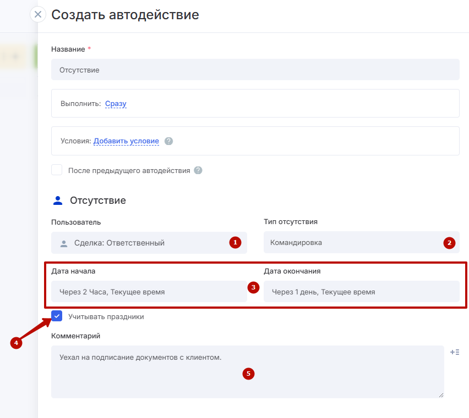Uncheck the Учитывать праздники checkbox
The image size is (469, 418).
pos(57,316)
